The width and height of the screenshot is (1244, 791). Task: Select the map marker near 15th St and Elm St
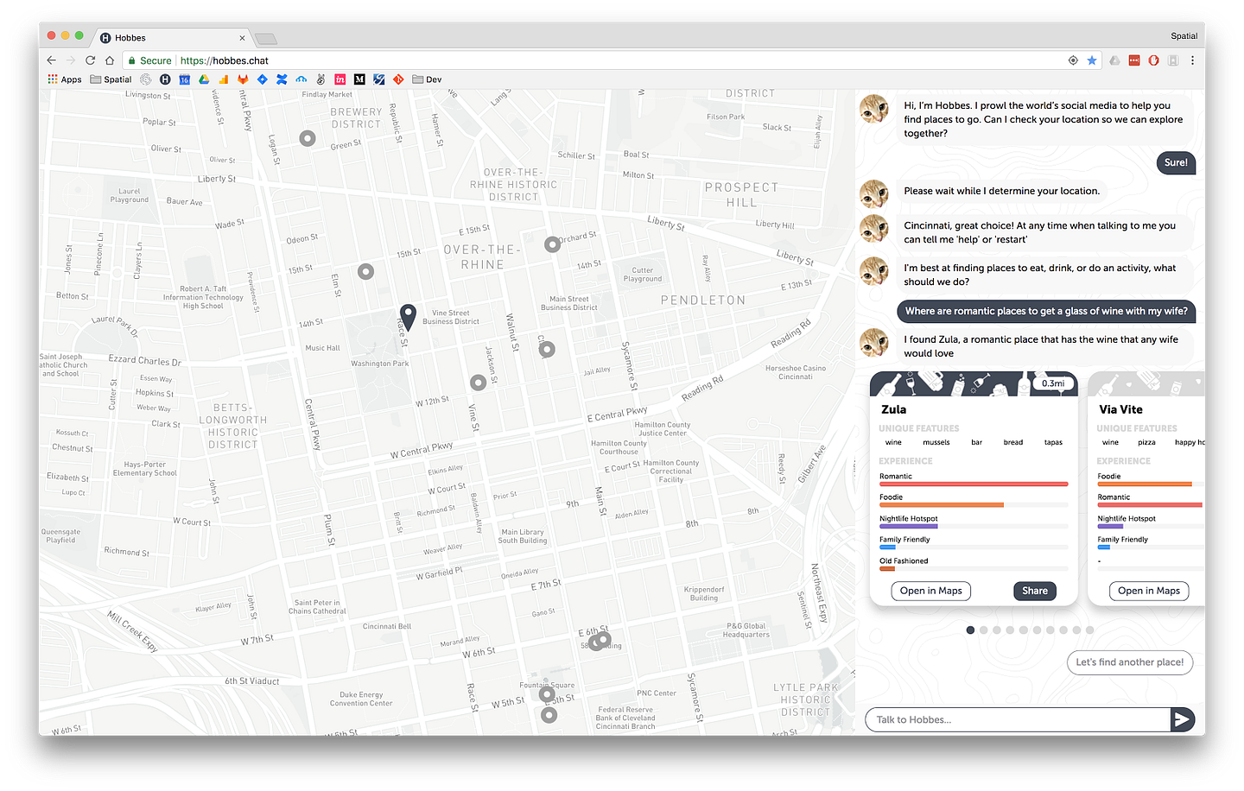(366, 271)
